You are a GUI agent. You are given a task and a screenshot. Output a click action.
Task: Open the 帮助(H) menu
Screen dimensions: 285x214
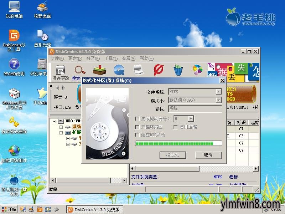click(x=147, y=58)
